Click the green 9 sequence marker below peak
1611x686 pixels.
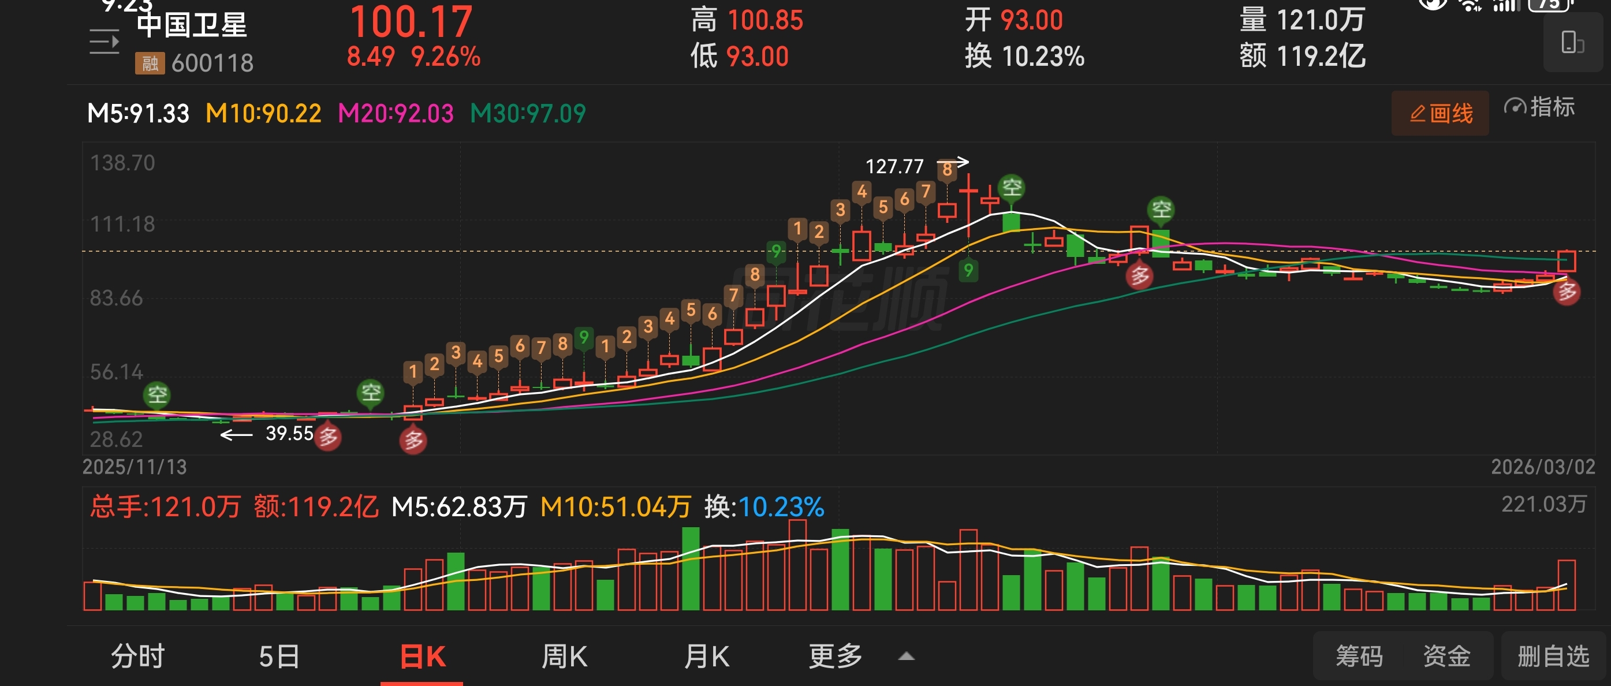click(968, 270)
